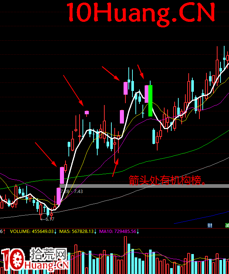This screenshot has width=229, height=274.
Task: Click the blue 财 financial info marker
Action: tap(210, 226)
